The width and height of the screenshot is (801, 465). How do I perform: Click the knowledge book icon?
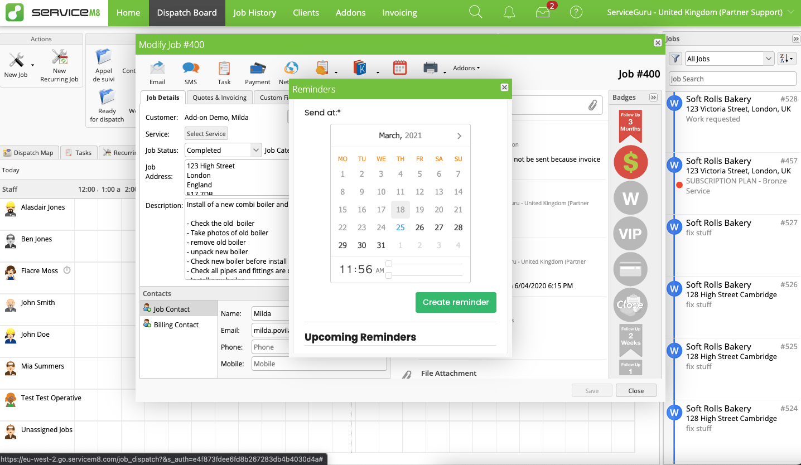coord(360,68)
